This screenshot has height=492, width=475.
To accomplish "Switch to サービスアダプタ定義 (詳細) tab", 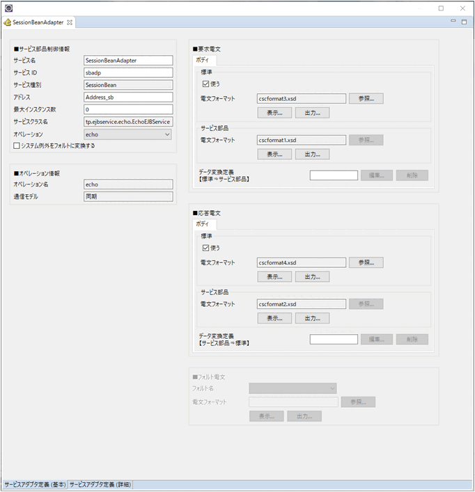I will pos(100,484).
